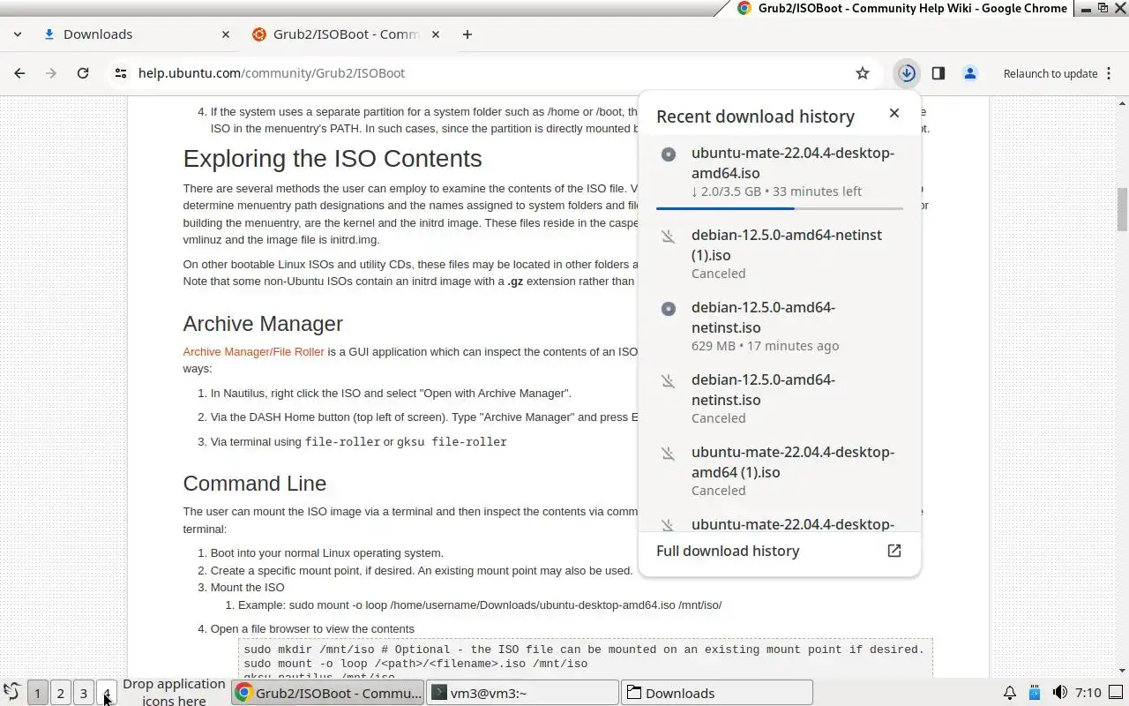Screen dimensions: 1129x706
Task: Click the 7:10 clock
Action: [x=1088, y=693]
